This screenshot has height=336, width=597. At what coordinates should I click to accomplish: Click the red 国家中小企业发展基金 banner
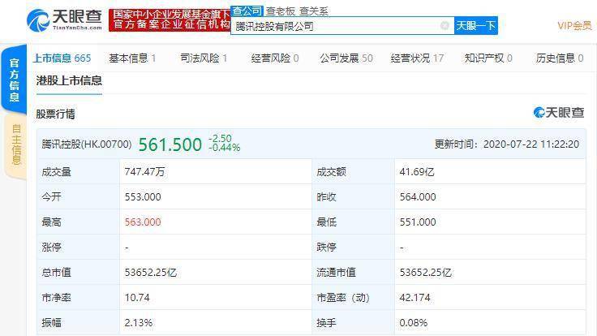pyautogui.click(x=170, y=19)
